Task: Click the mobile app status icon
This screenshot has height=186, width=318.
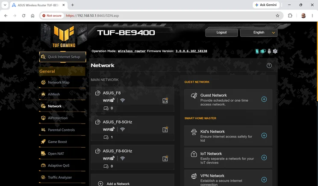Action: pos(257,52)
